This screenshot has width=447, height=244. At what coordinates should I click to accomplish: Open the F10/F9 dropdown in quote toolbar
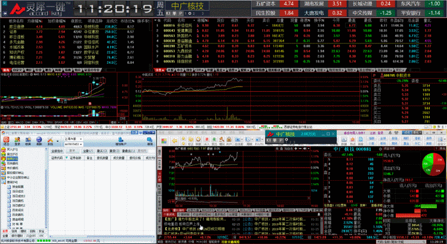pos(262,140)
